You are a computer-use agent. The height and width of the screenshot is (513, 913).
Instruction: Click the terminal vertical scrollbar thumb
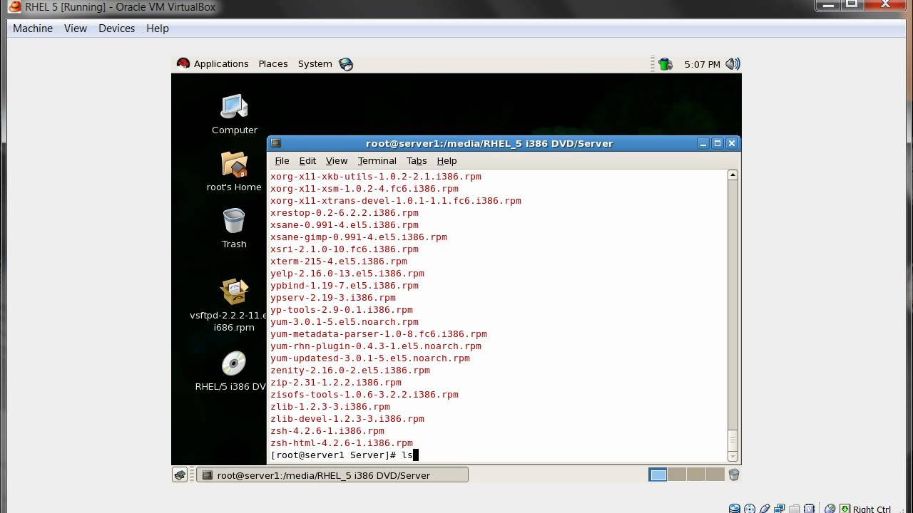[733, 439]
